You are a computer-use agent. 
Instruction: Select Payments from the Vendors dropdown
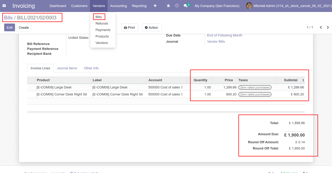[x=103, y=30]
